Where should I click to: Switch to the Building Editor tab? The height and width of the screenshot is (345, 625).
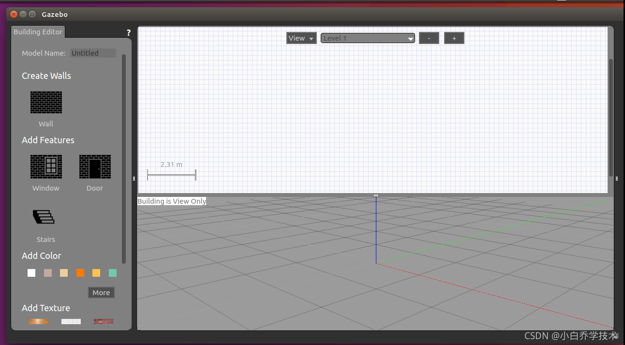38,32
